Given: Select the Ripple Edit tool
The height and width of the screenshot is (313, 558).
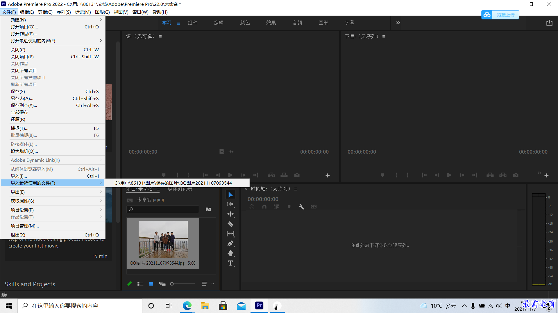Looking at the screenshot, I should pyautogui.click(x=230, y=214).
